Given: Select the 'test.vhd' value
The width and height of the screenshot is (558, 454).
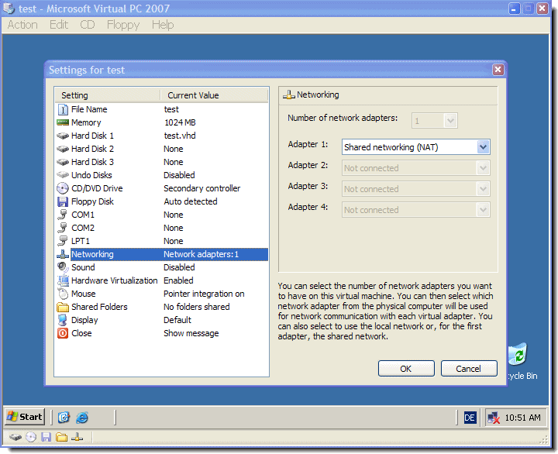Looking at the screenshot, I should (180, 136).
